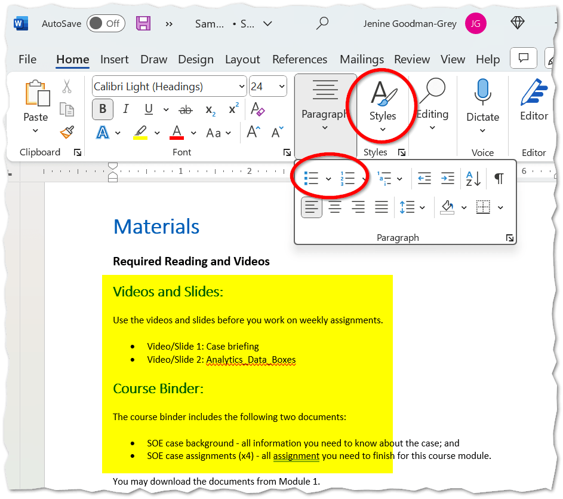
Task: Open the line spacing dropdown
Action: (x=412, y=207)
